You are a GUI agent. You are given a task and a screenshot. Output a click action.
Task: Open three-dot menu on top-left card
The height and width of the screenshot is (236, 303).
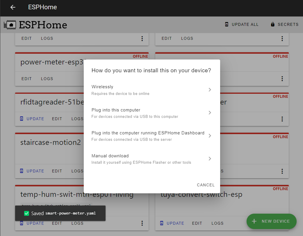point(142,39)
